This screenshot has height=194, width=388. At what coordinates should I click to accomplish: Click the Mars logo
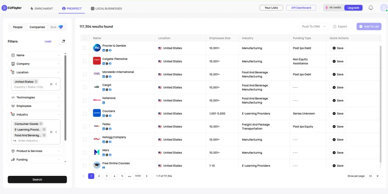[x=97, y=152]
